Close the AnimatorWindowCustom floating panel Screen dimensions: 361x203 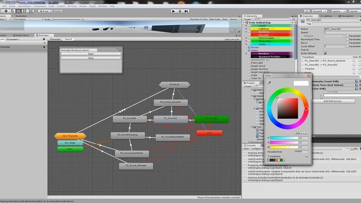[120, 49]
